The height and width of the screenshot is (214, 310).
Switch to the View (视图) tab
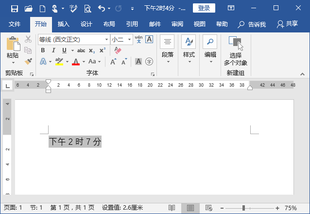(200, 24)
